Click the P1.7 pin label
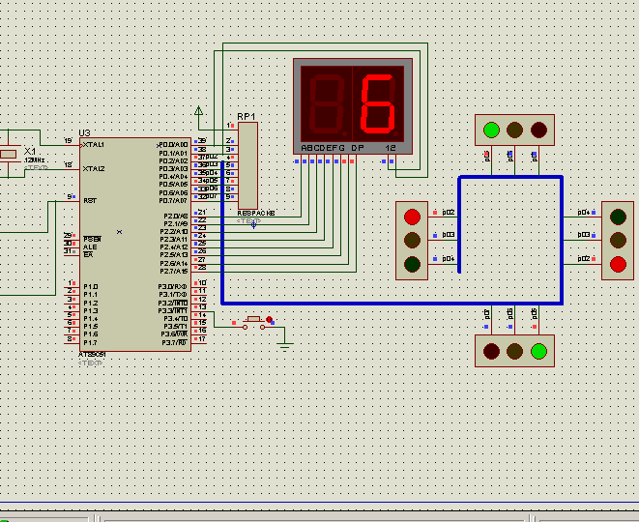Image resolution: width=639 pixels, height=522 pixels. tap(91, 343)
